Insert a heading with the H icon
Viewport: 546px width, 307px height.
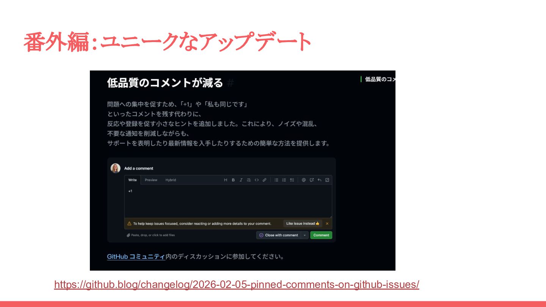226,180
